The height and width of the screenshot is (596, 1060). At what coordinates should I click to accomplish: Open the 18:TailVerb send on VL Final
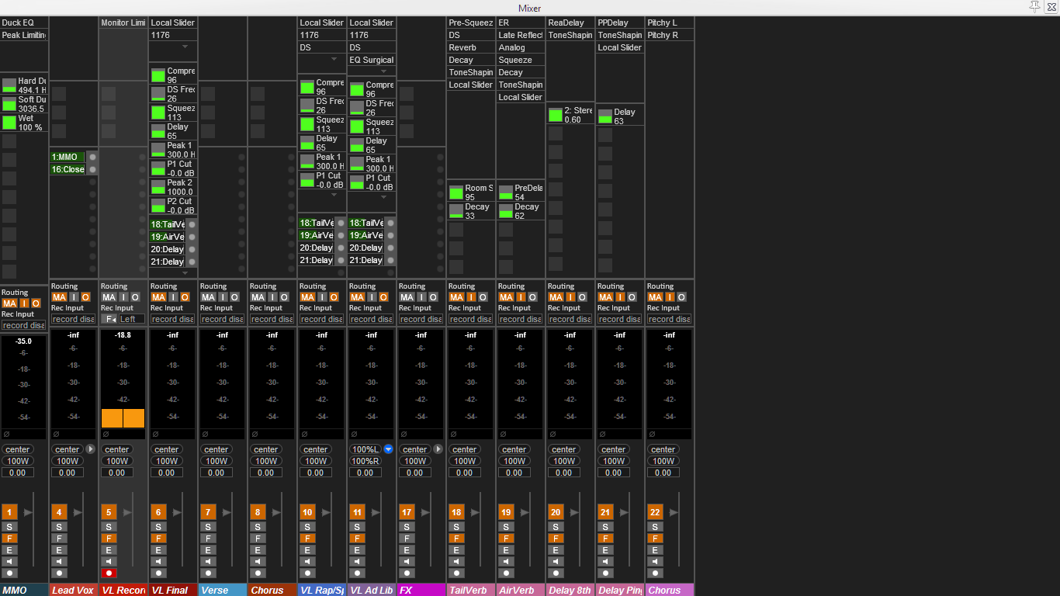click(x=167, y=224)
